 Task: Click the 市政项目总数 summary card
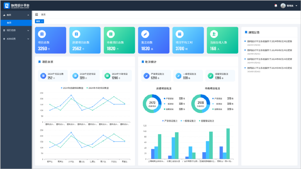pyautogui.click(x=119, y=40)
